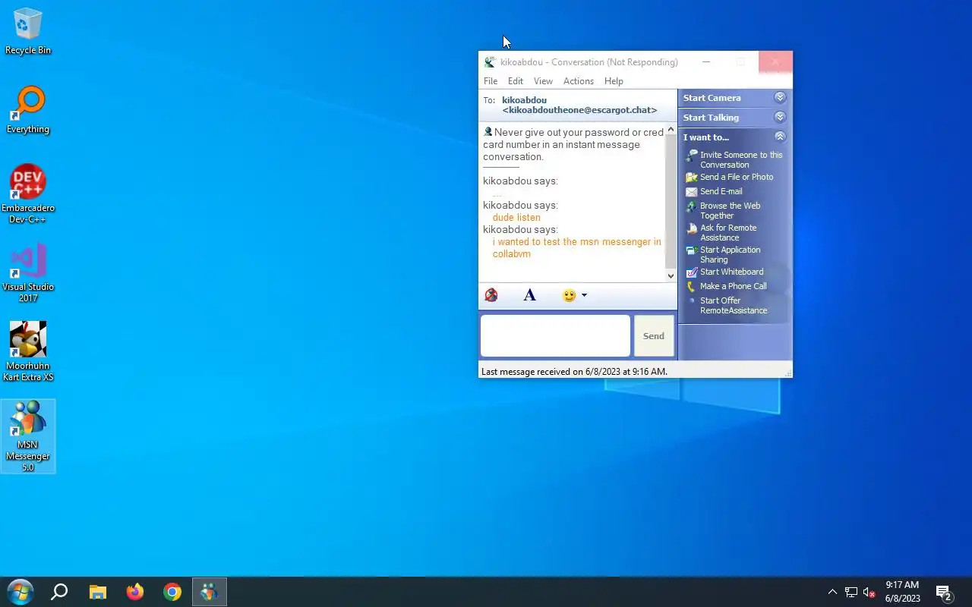
Task: Click the chat history scrollbar up arrow
Action: click(671, 130)
